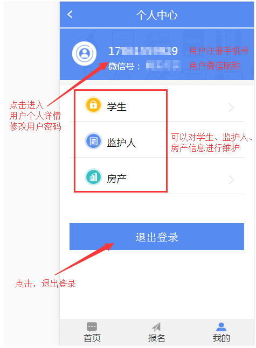Image resolution: width=256 pixels, height=348 pixels.
Task: Expand the 学生 row chevron
Action: tap(231, 108)
